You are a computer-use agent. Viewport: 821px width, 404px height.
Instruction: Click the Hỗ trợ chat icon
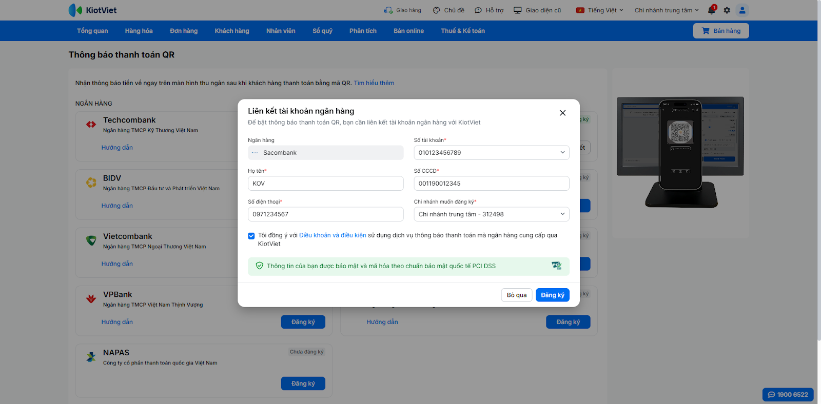478,10
